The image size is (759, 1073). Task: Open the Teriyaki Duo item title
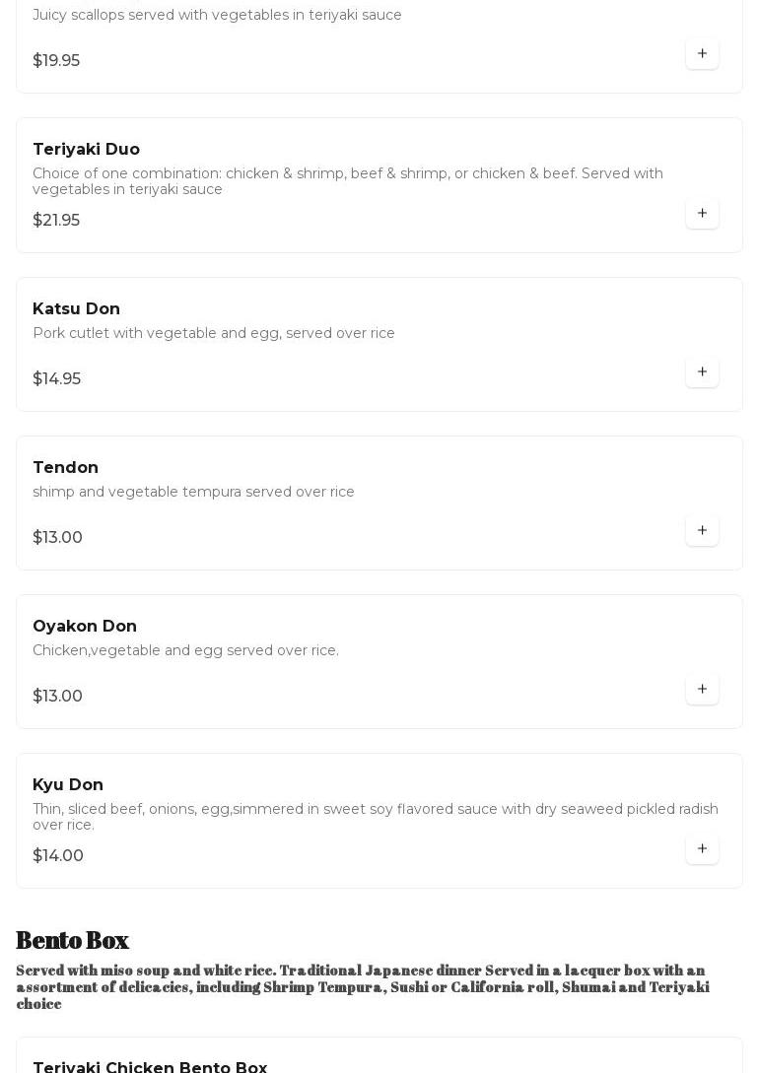tap(86, 150)
